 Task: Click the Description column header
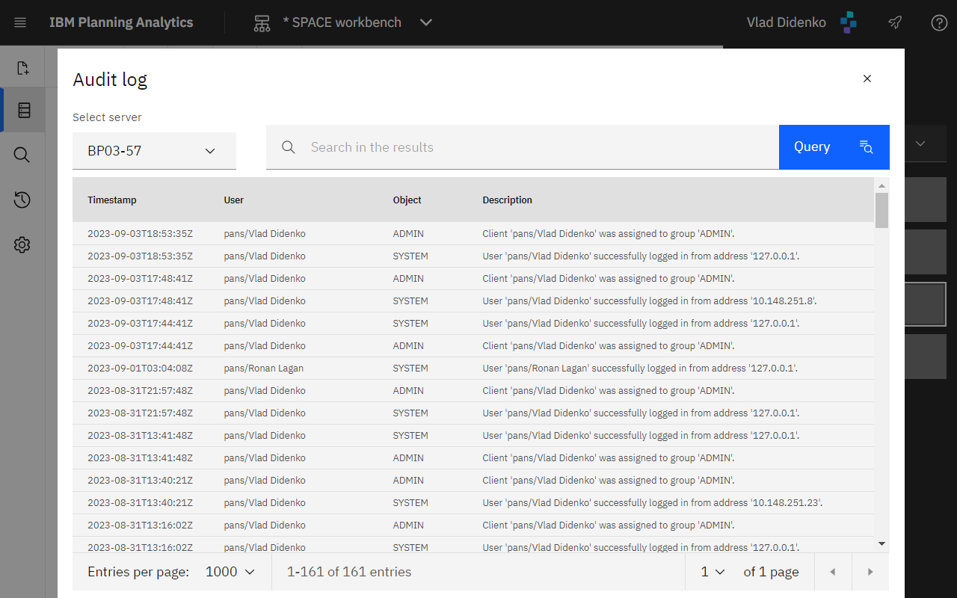point(508,200)
